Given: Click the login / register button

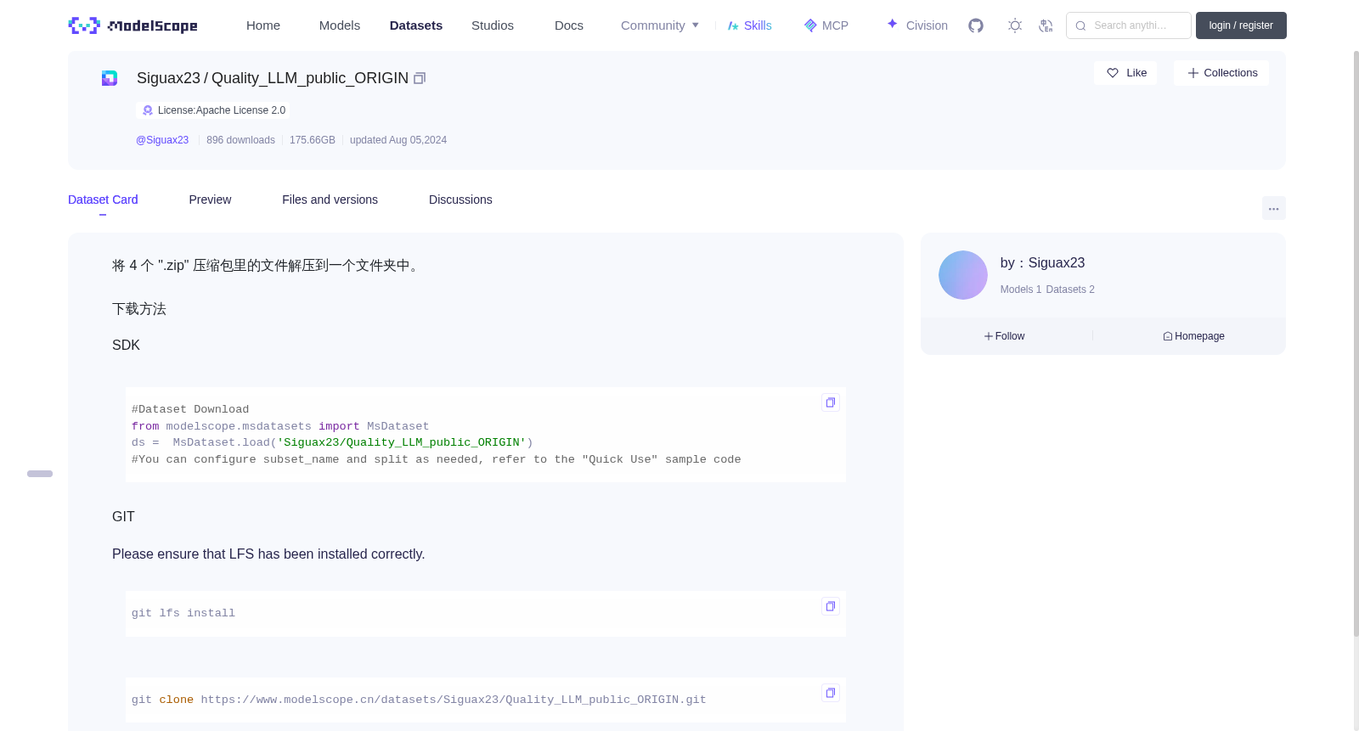Looking at the screenshot, I should tap(1241, 25).
